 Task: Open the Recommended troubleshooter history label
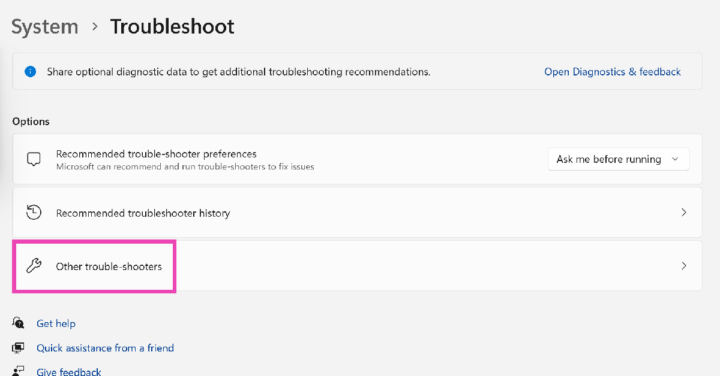(143, 213)
